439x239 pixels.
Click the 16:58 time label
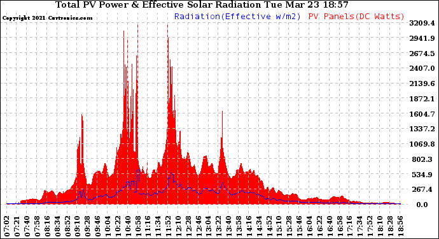point(339,226)
